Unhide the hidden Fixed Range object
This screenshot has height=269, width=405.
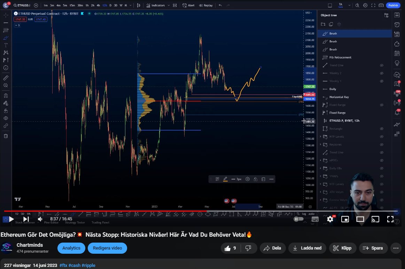(x=382, y=105)
